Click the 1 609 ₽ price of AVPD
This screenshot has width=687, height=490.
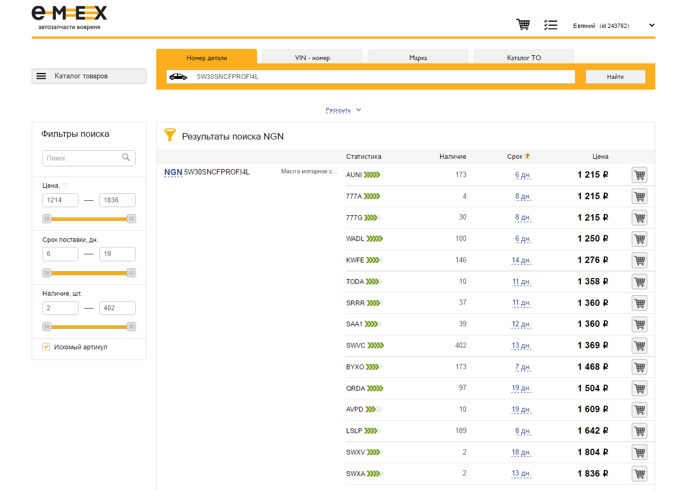coord(593,409)
